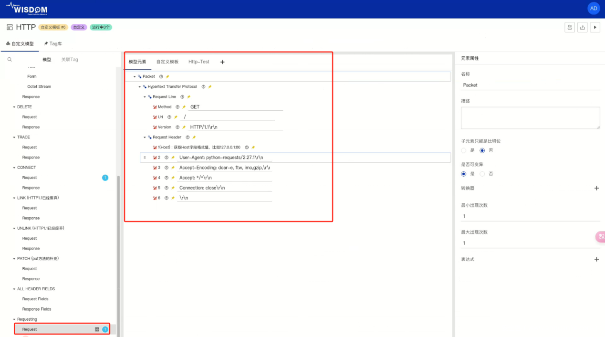The width and height of the screenshot is (605, 337).
Task: Click the 描述 description text area
Action: pyautogui.click(x=530, y=117)
